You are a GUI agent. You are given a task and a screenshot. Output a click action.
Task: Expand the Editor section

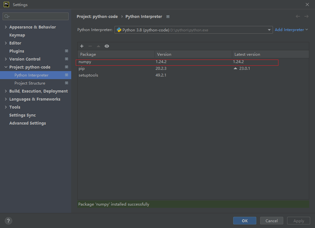(x=6, y=43)
